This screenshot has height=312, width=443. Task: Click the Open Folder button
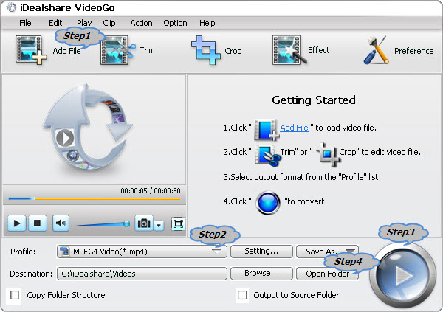click(x=327, y=274)
